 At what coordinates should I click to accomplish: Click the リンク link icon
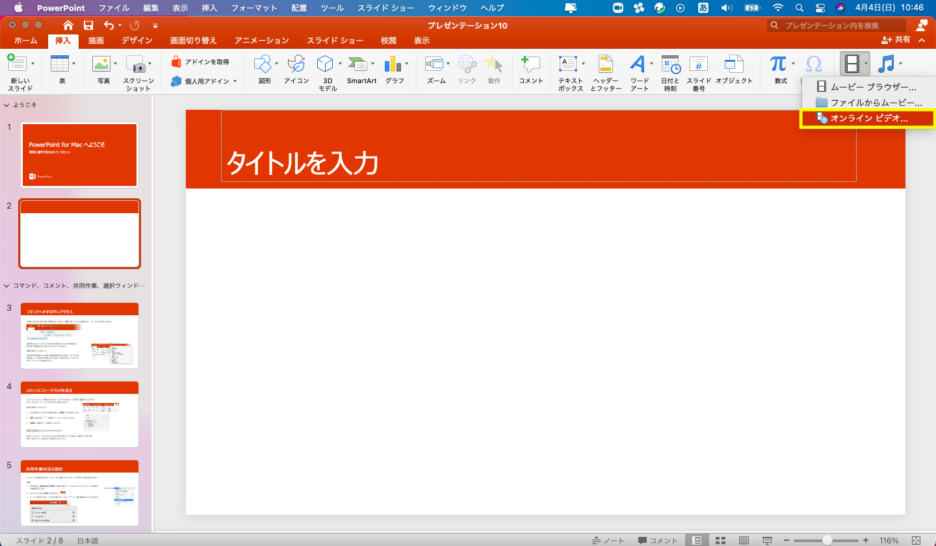point(467,64)
